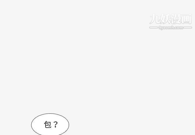Screen dimensions: 195x135
Task: Click the 妖 character in the watermark
Action: pos(165,19)
